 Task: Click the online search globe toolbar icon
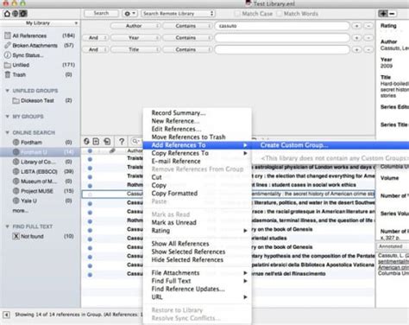[x=86, y=141]
